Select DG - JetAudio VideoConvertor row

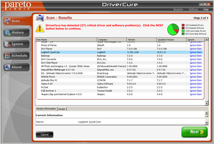point(122,73)
